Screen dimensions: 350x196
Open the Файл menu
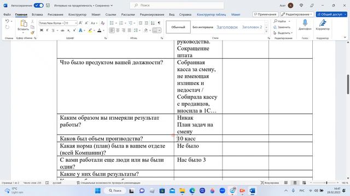[x=7, y=15]
